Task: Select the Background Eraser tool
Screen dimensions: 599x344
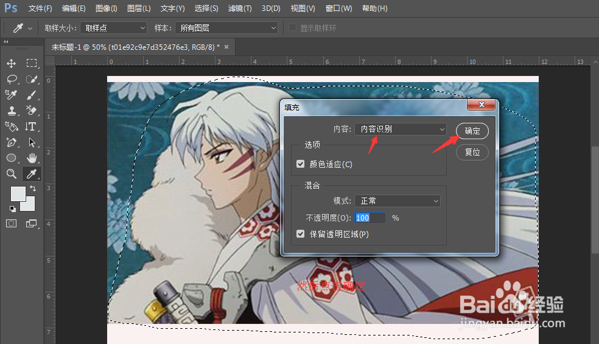Action: 32,111
